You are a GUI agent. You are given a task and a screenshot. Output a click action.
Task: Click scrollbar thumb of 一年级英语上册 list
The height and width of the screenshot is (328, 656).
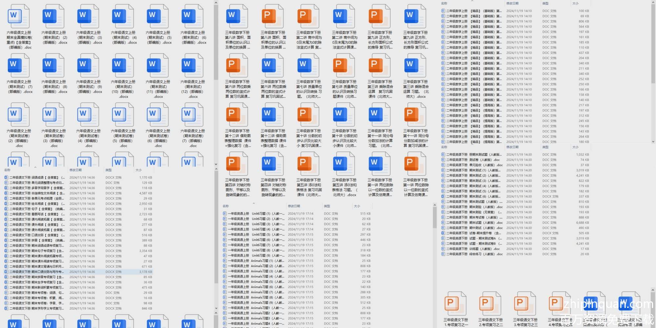tap(435, 216)
